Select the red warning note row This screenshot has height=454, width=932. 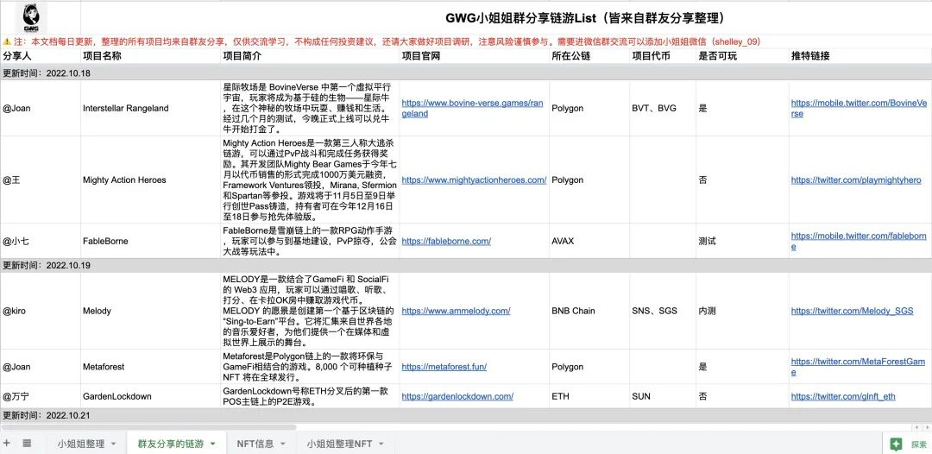(x=466, y=41)
